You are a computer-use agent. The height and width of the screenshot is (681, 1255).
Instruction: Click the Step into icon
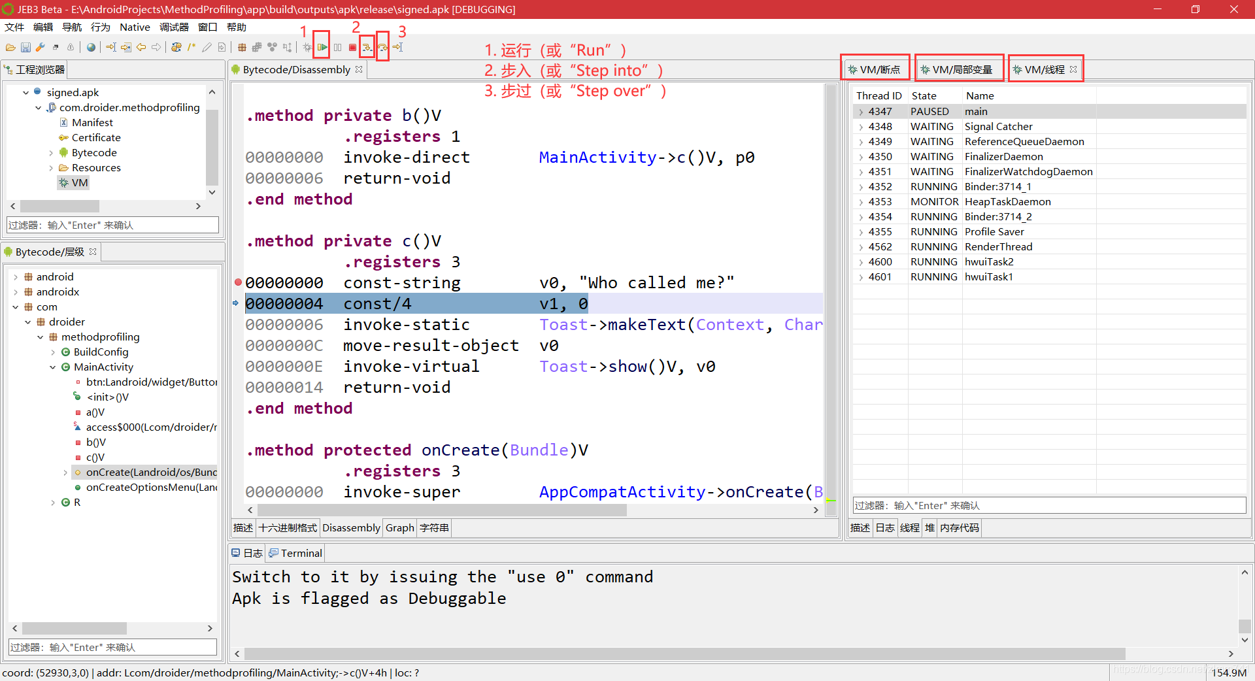(x=367, y=47)
